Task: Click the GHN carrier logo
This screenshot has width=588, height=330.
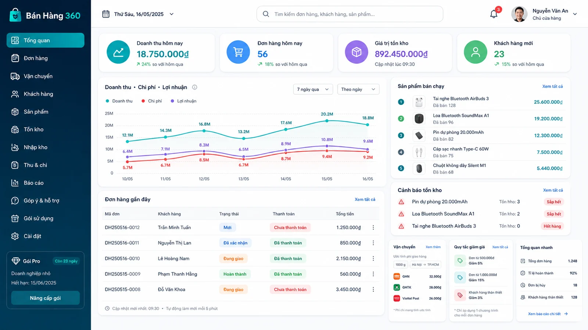Action: (x=397, y=276)
